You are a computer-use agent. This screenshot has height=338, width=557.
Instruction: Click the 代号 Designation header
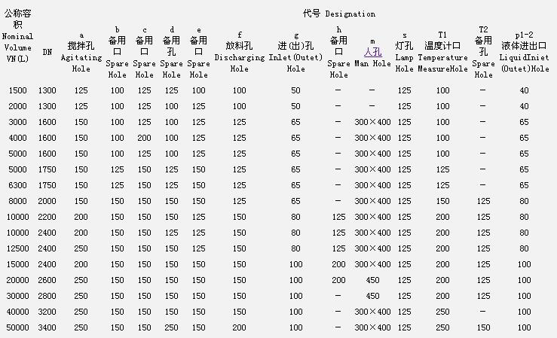pyautogui.click(x=338, y=14)
